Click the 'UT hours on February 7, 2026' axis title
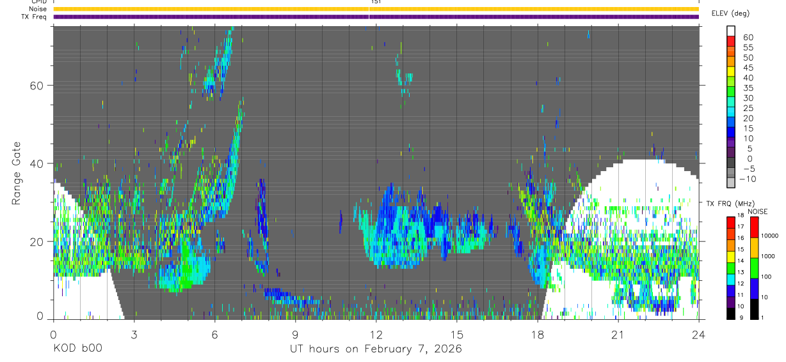 pyautogui.click(x=375, y=350)
